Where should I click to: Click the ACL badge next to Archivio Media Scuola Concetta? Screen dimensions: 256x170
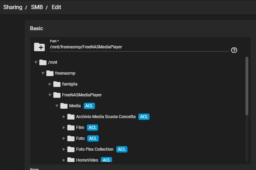(144, 117)
